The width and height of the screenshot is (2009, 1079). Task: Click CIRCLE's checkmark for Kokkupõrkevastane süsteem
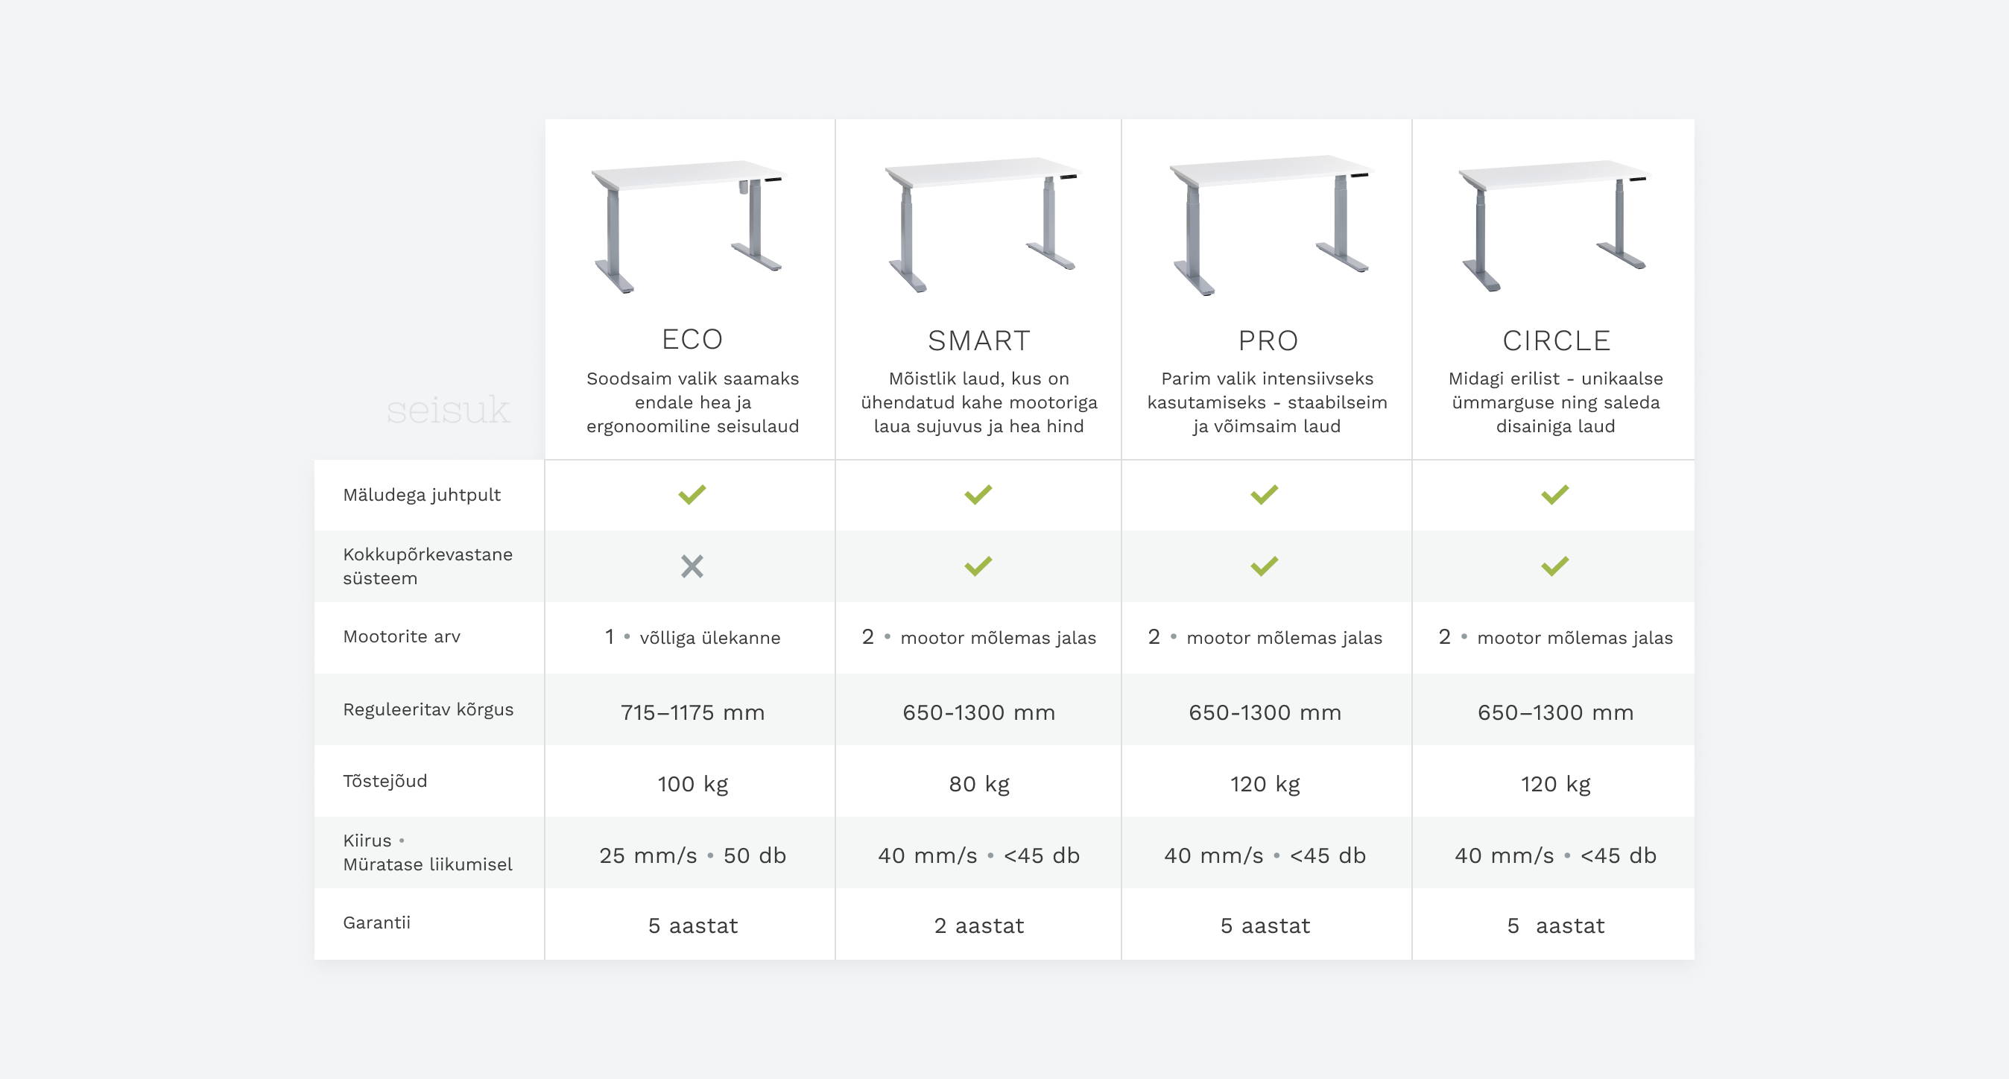click(x=1555, y=566)
